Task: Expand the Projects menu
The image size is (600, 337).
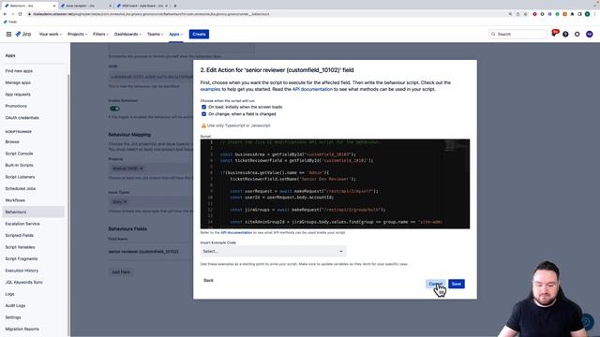Action: pyautogui.click(x=77, y=34)
